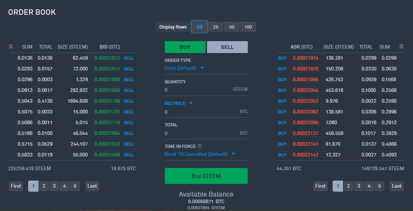Viewport: 413px width, 211px height.
Task: Click the 0.00931904 STEEM balance
Action: (x=206, y=208)
